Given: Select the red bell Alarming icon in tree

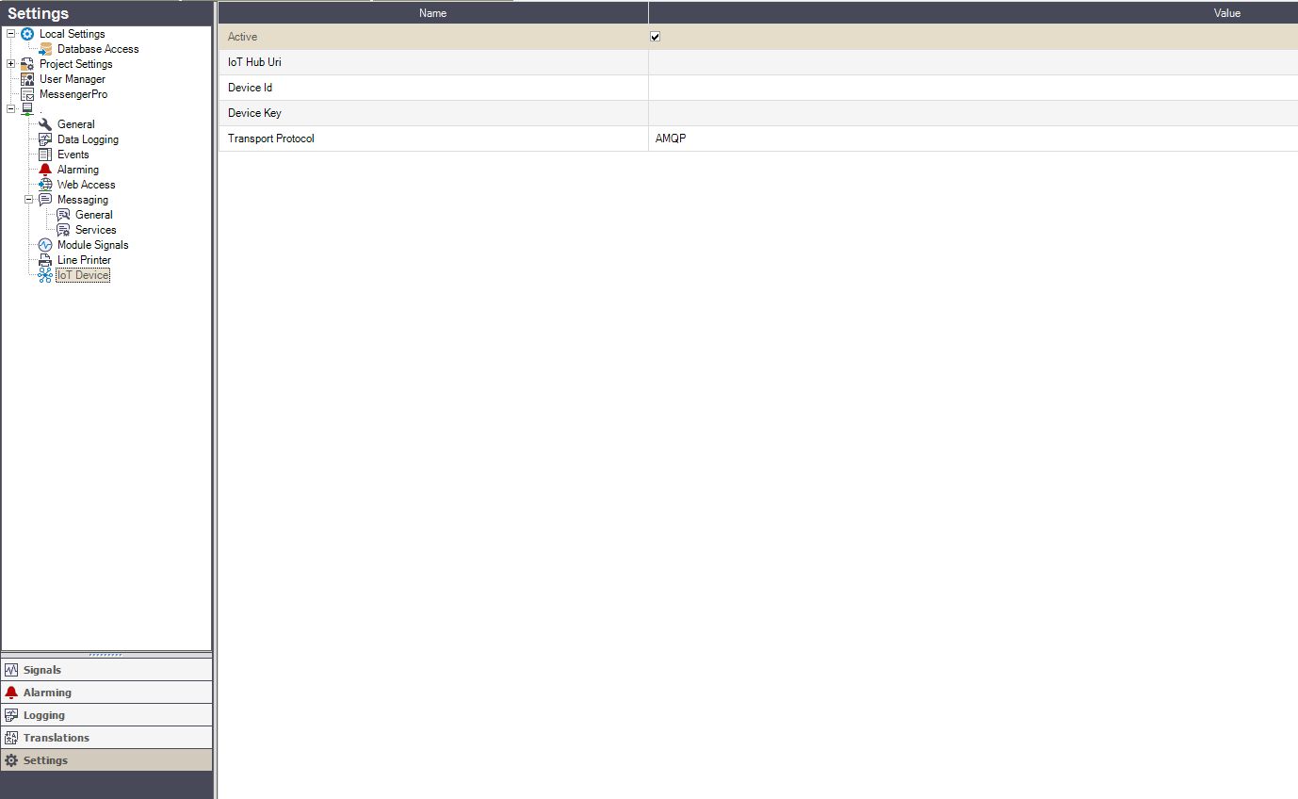Looking at the screenshot, I should click(45, 170).
